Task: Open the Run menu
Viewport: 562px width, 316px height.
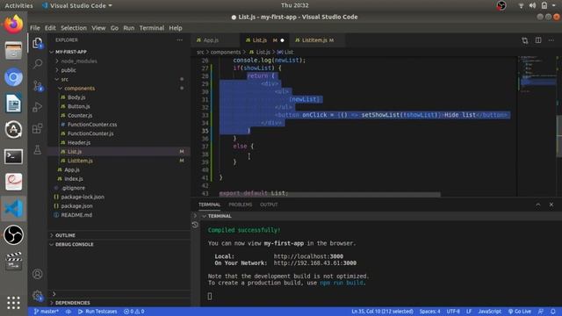Action: click(129, 28)
